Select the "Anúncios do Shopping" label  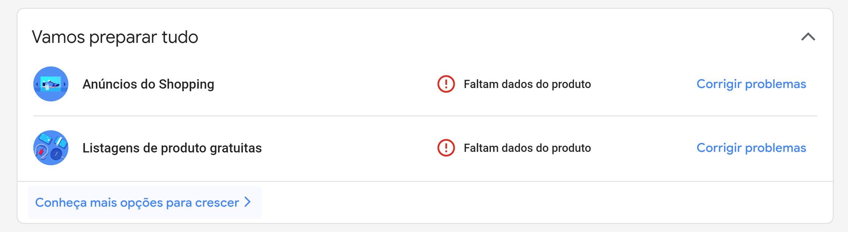click(x=148, y=84)
